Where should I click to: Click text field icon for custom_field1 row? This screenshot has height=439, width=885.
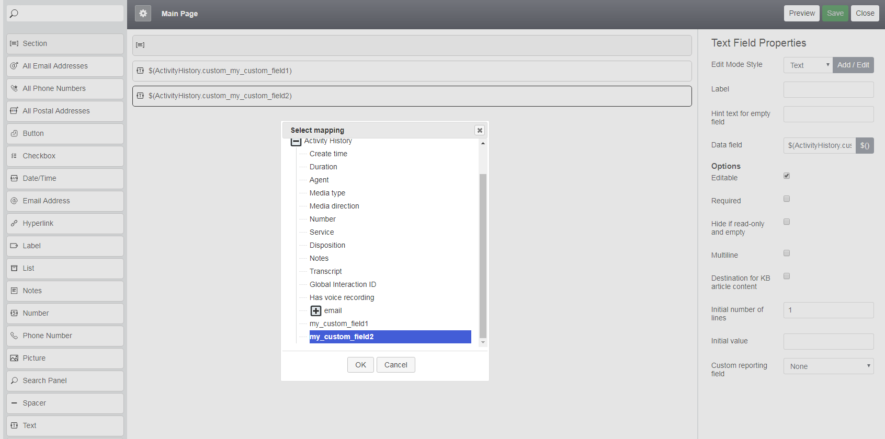point(140,71)
